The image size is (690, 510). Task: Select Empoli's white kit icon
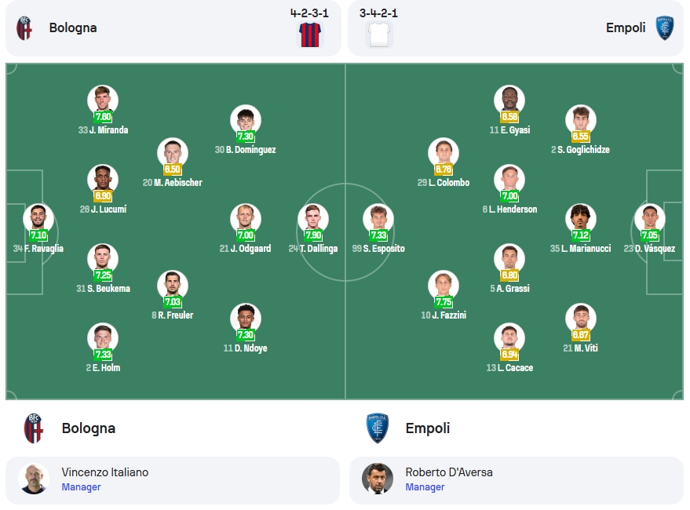point(379,35)
